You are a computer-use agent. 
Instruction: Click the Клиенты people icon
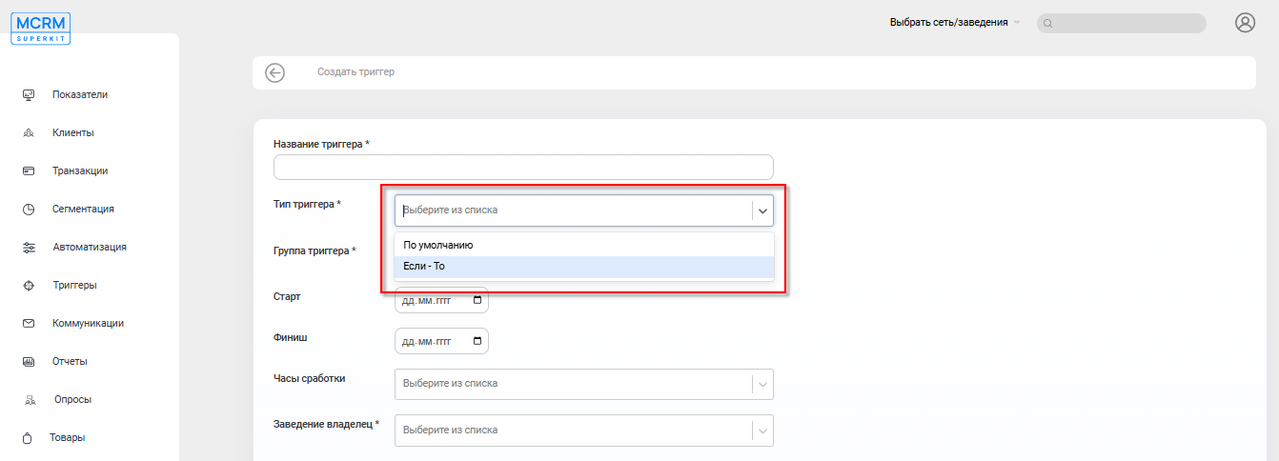(x=29, y=132)
